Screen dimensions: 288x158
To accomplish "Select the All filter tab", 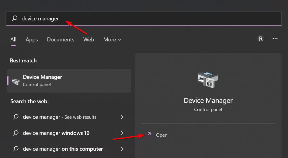I will (x=13, y=40).
